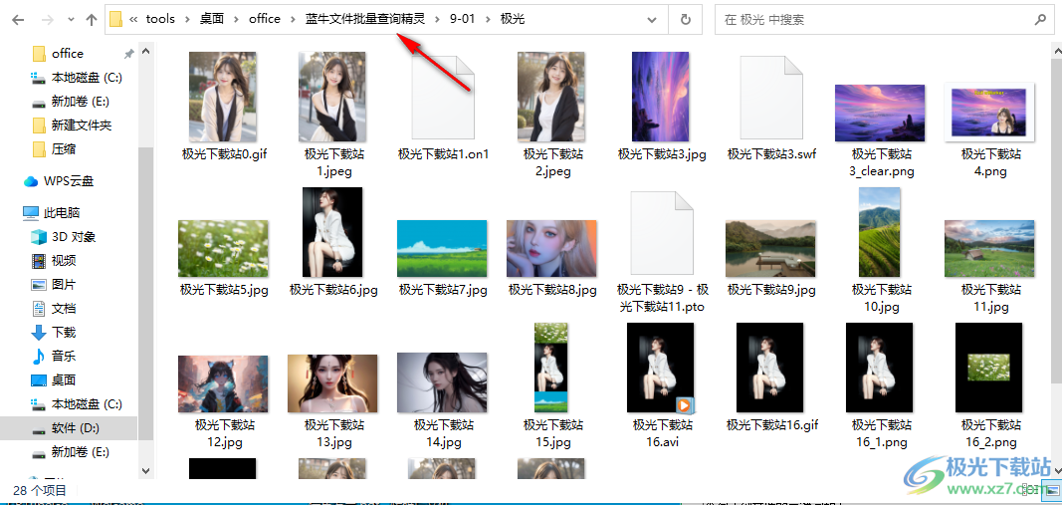Select file 极光下载站8.jpg
Screen dimensions: 1062x505
click(x=552, y=258)
